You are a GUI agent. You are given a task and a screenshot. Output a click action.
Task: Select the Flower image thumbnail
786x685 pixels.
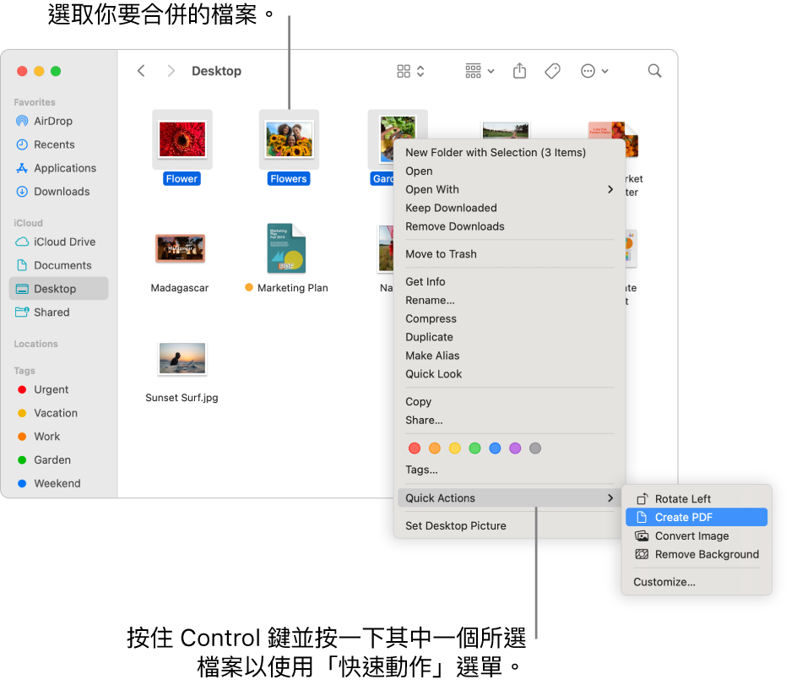pyautogui.click(x=182, y=139)
